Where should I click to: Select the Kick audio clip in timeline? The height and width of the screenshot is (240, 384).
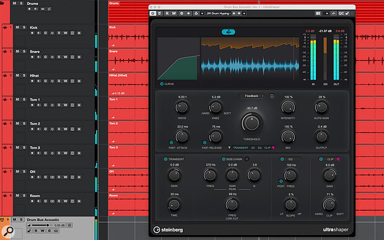[128, 36]
